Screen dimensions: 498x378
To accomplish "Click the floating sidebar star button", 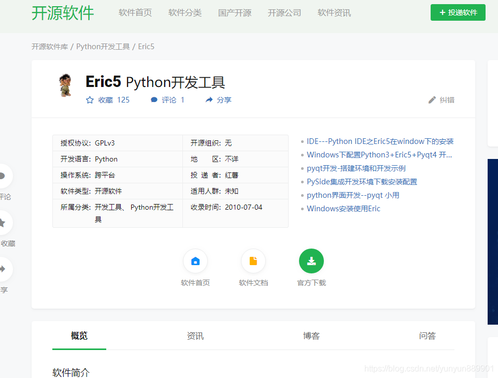I will click(x=3, y=223).
